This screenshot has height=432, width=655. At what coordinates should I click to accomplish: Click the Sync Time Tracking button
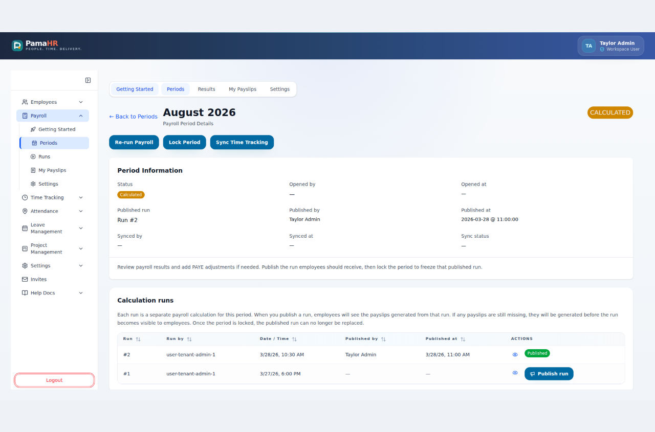coord(242,142)
